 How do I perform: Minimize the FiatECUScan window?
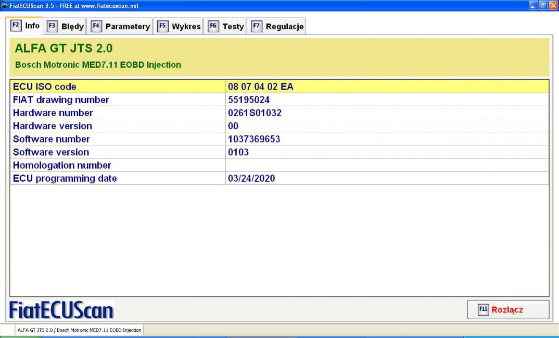coord(533,5)
